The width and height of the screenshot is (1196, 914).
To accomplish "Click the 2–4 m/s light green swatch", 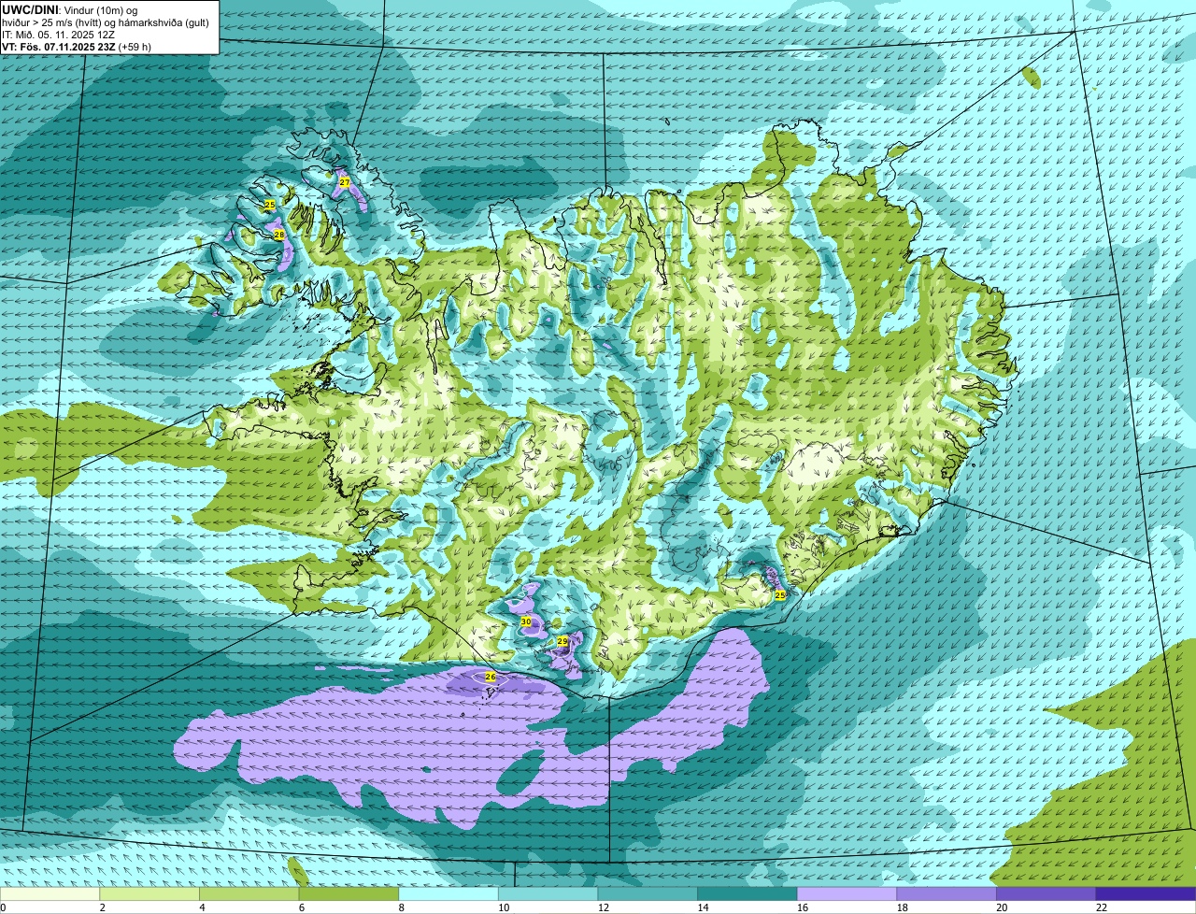I will click(149, 893).
